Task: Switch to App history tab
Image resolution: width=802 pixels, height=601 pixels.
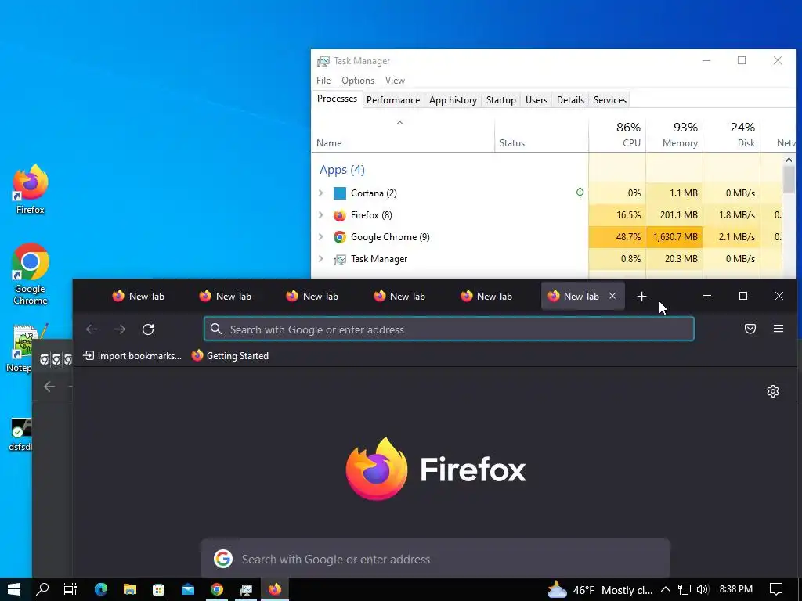Action: (x=453, y=100)
